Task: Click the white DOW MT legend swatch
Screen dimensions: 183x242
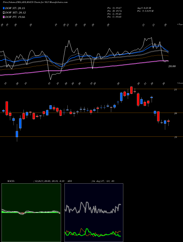Action: (x=4, y=13)
